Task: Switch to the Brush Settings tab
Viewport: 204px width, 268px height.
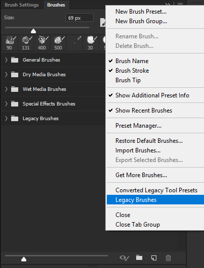Action: coord(22,5)
